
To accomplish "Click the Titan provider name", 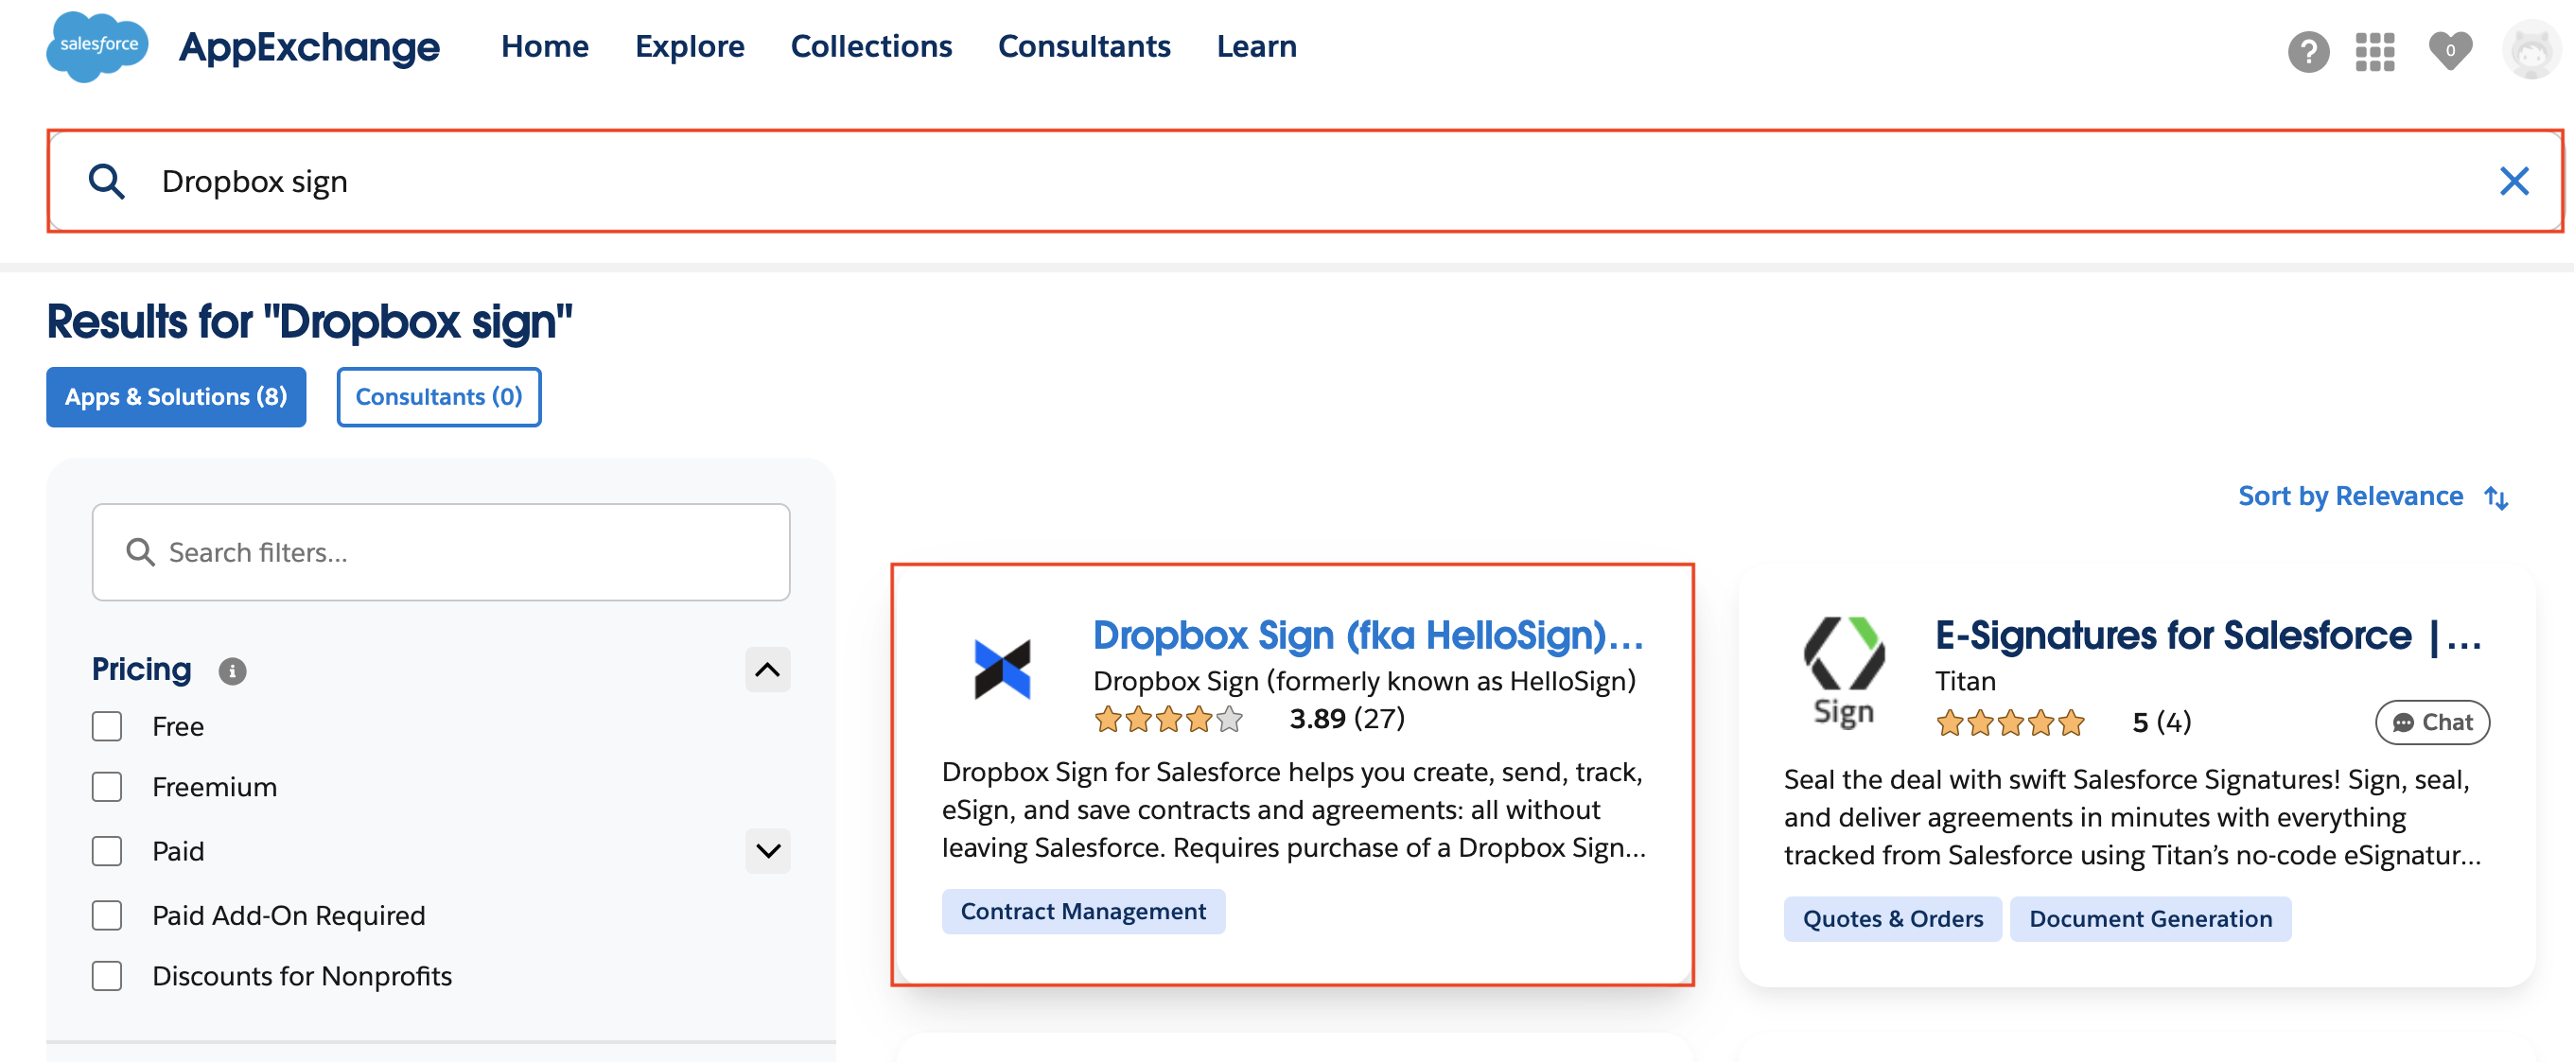I will coord(1966,681).
